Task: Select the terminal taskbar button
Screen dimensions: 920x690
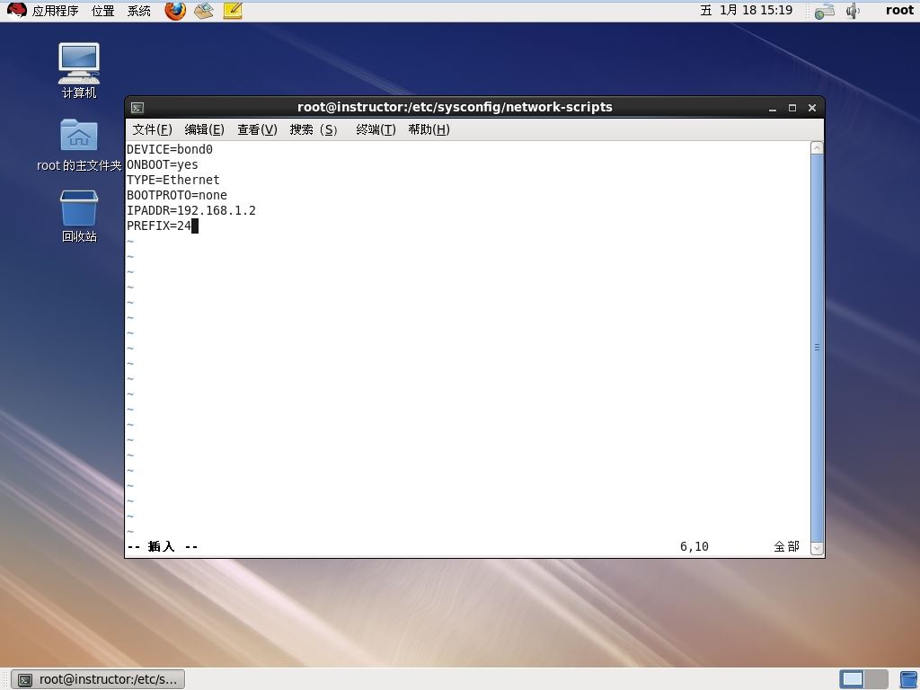Action: tap(98, 679)
